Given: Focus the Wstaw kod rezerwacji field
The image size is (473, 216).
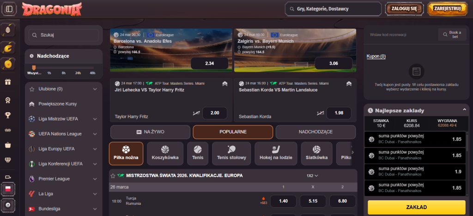Looking at the screenshot, I should [x=401, y=34].
